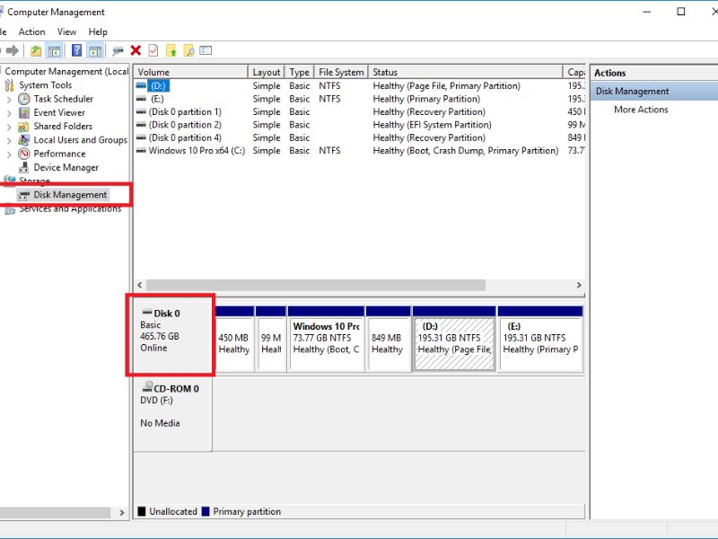Click the yellow folder with green arrow icon
This screenshot has width=718, height=539.
point(171,50)
